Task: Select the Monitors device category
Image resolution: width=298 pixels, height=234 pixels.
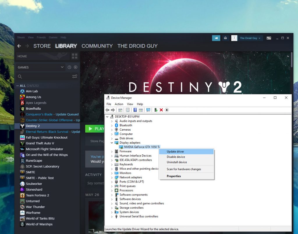Action: pos(125,173)
